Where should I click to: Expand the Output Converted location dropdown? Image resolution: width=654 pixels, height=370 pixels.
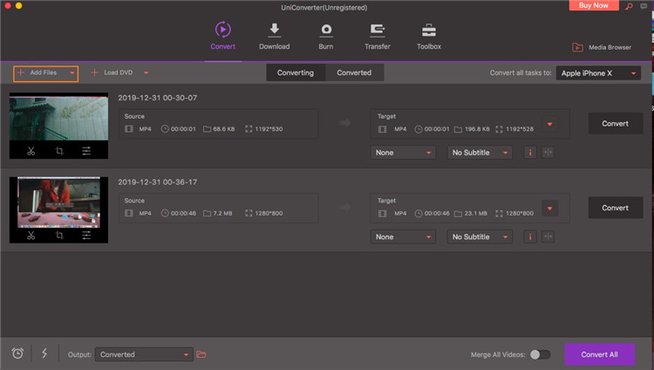(145, 354)
